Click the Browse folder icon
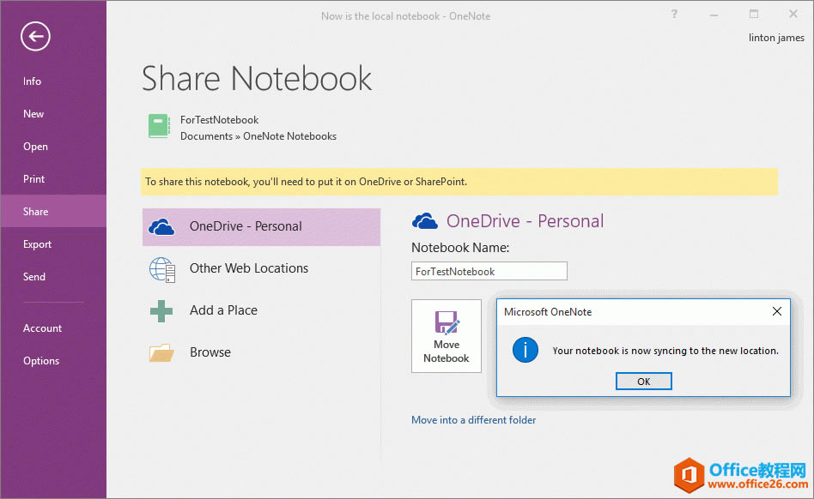 pos(161,352)
